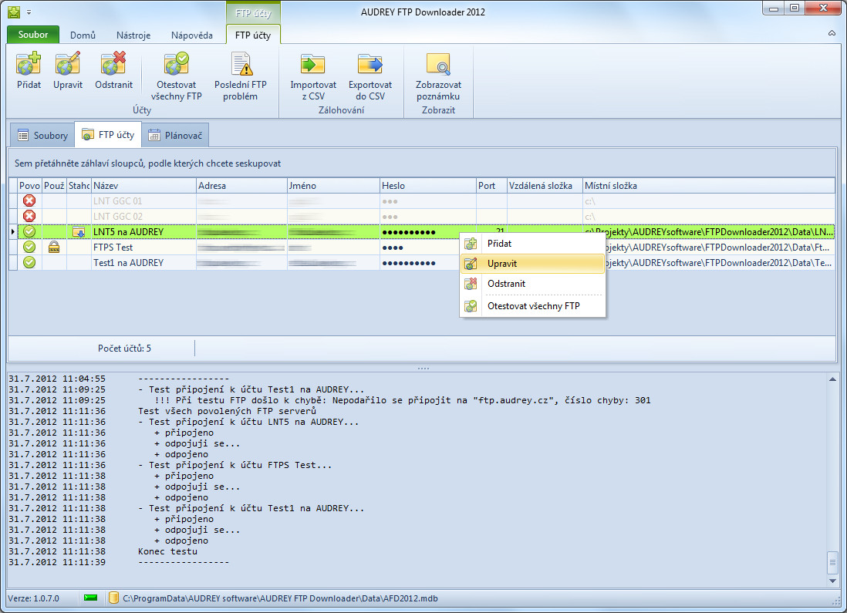Click the database icon in the status bar
The height and width of the screenshot is (613, 847).
click(x=113, y=598)
